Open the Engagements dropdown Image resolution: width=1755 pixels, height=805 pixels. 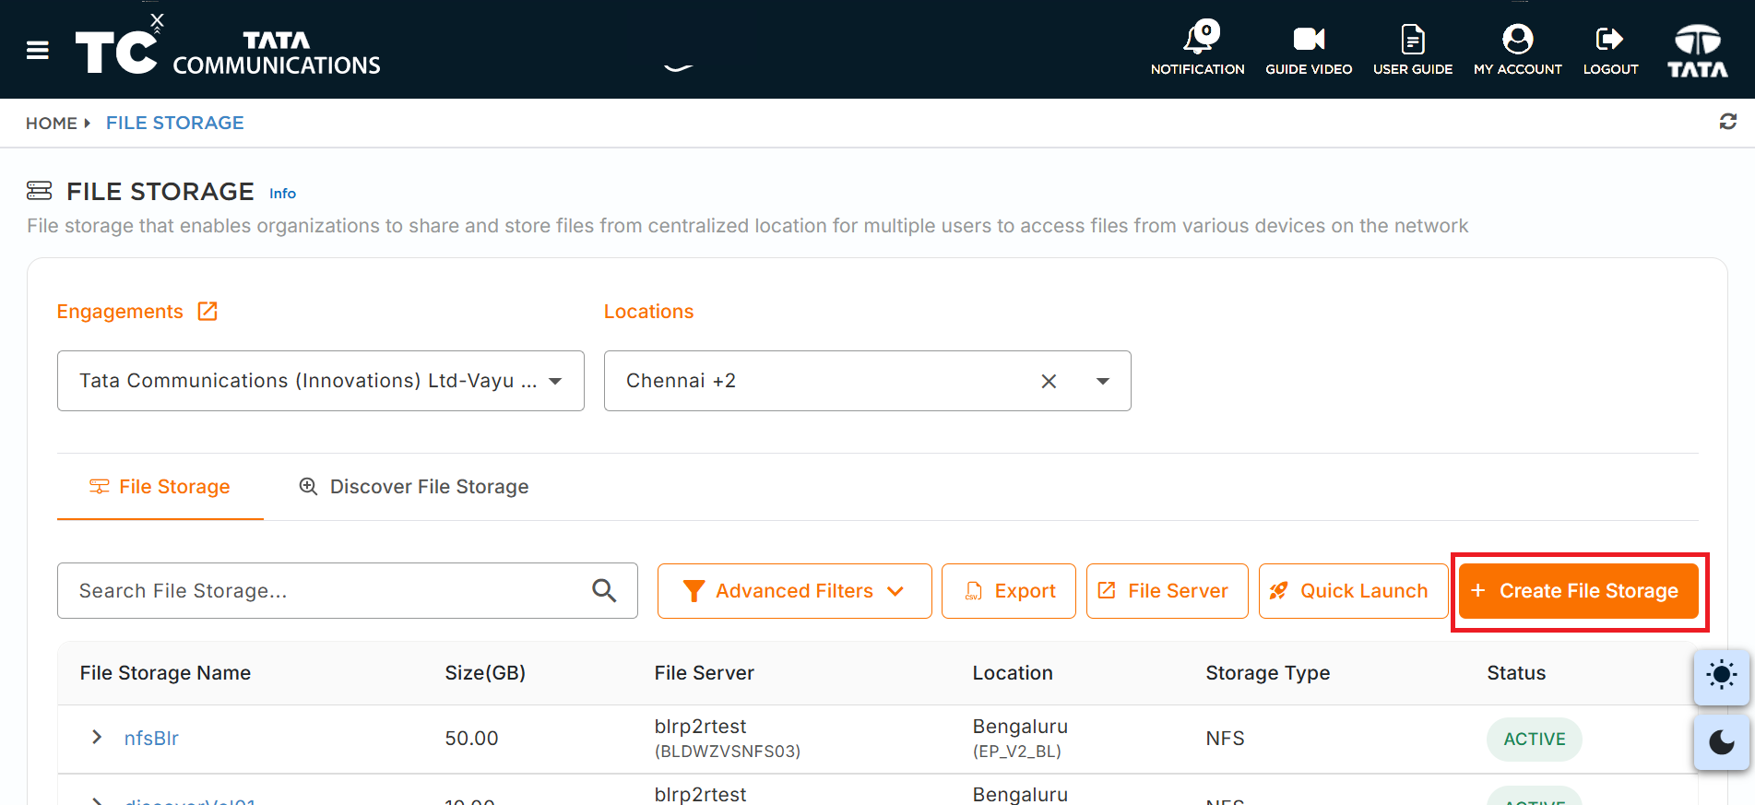pos(321,381)
